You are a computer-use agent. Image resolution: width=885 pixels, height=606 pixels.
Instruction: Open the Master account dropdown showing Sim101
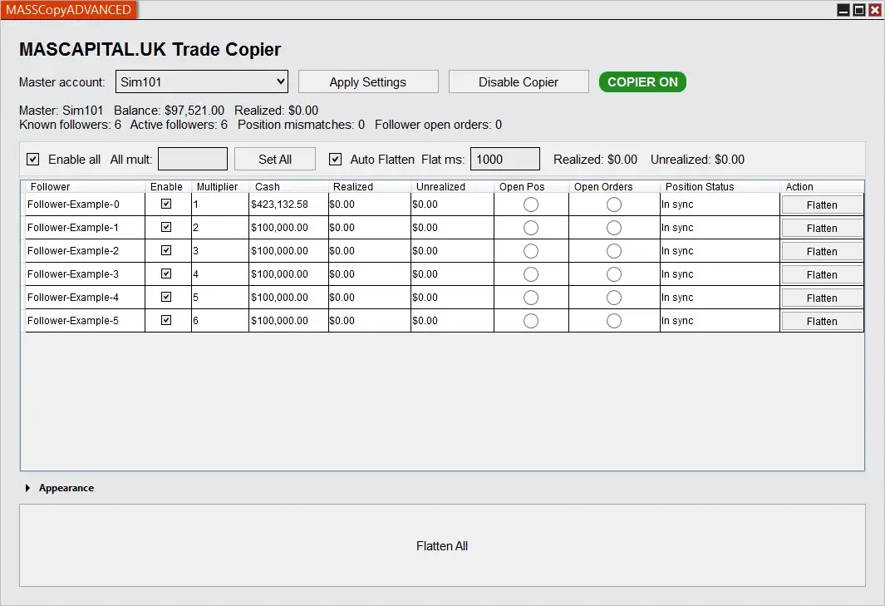[x=201, y=82]
